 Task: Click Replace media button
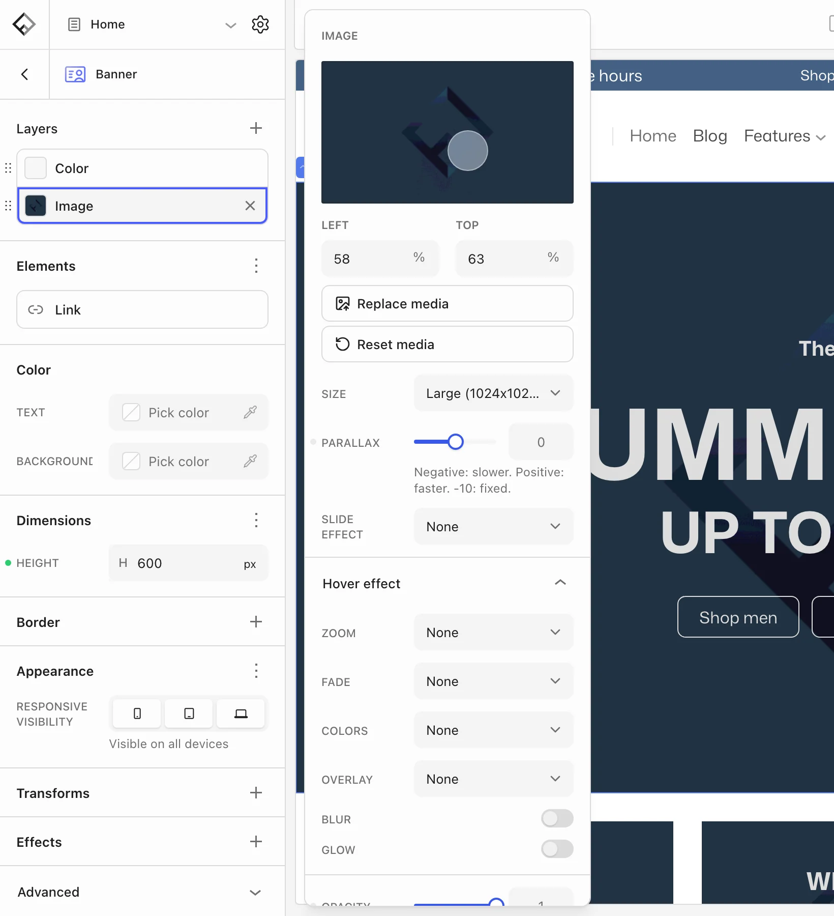tap(448, 303)
